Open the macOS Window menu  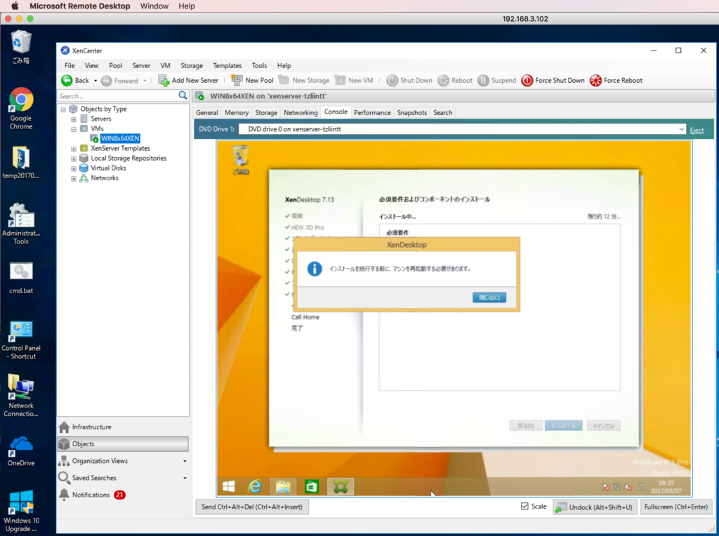(154, 6)
